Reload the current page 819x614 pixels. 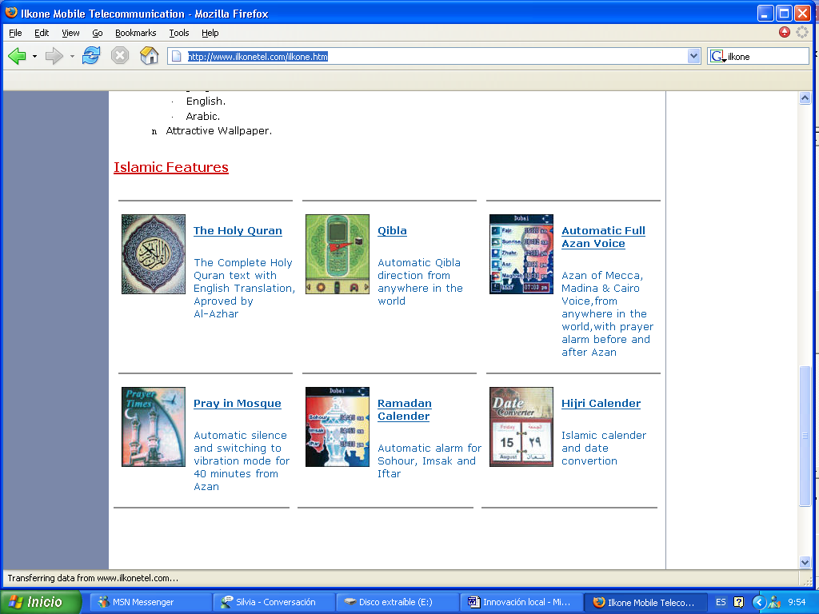(91, 55)
